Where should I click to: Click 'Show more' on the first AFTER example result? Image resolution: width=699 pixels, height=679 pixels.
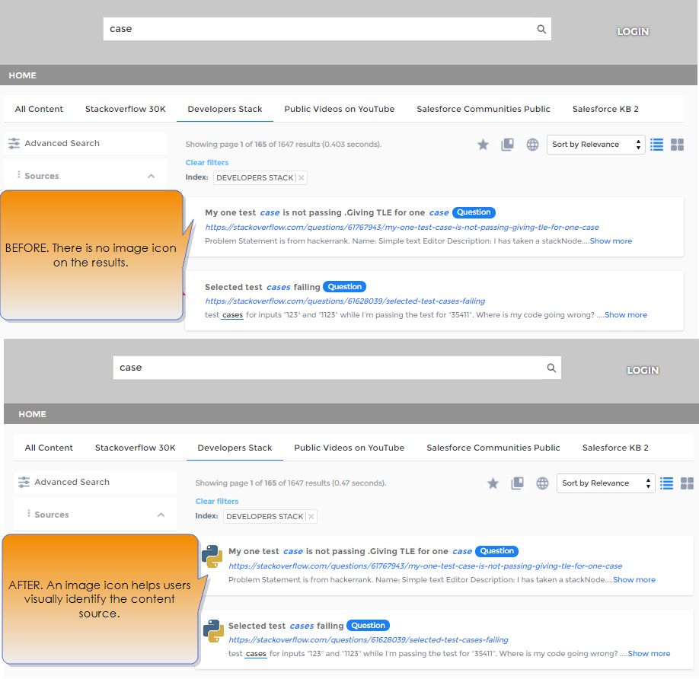click(634, 580)
